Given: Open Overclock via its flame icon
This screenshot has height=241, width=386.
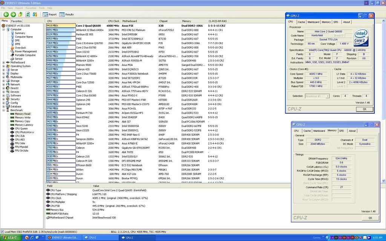Looking at the screenshot, I should pyautogui.click(x=12, y=48).
